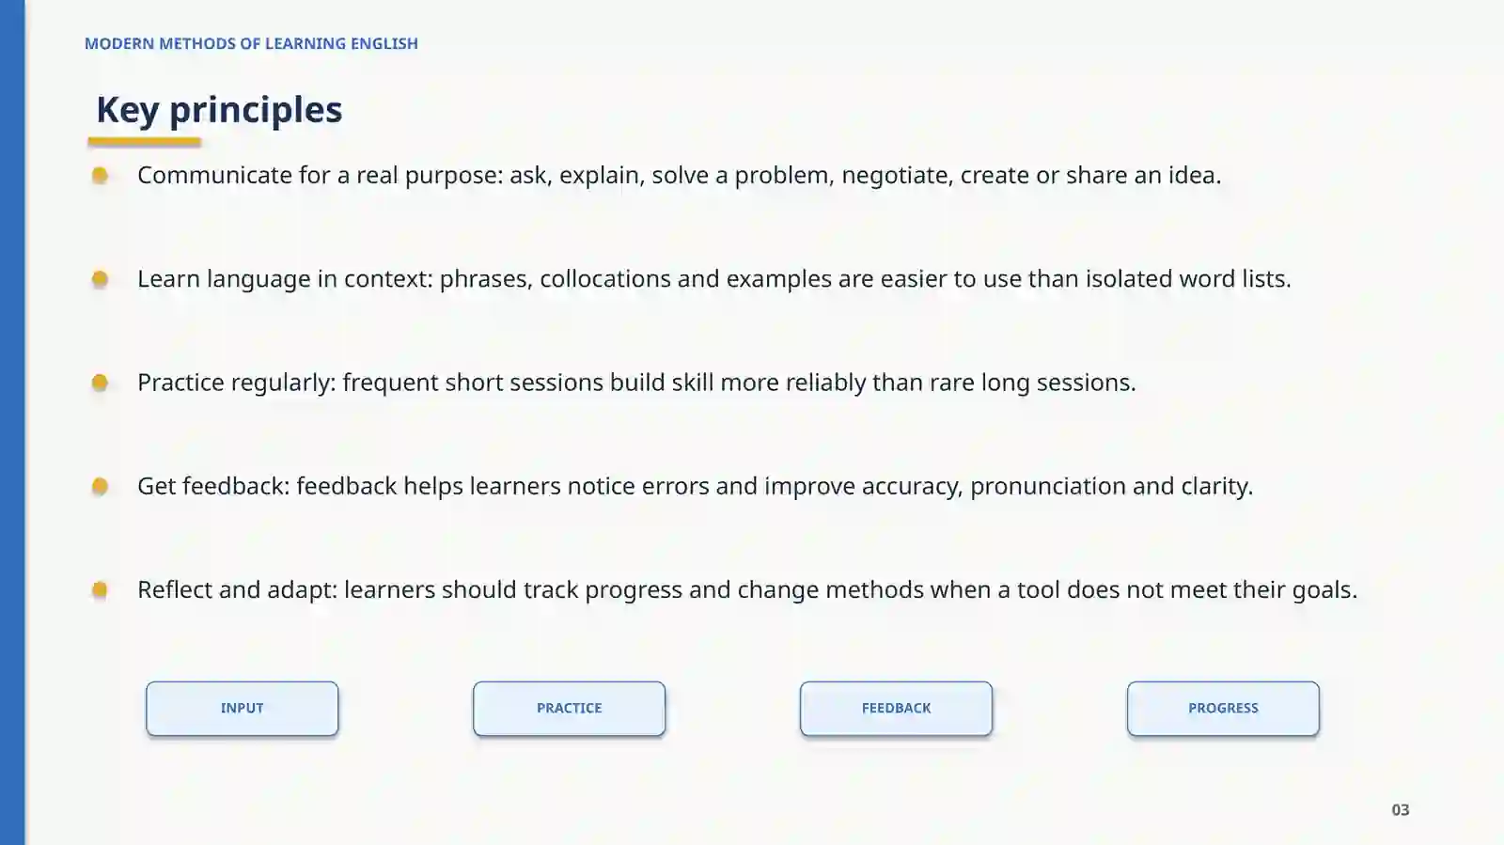Select the Practice regularly sentence
This screenshot has width=1504, height=845.
click(x=636, y=383)
